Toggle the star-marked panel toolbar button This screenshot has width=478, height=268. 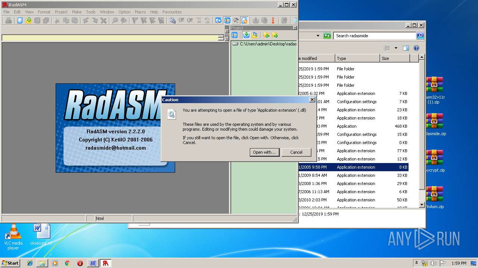[244, 20]
